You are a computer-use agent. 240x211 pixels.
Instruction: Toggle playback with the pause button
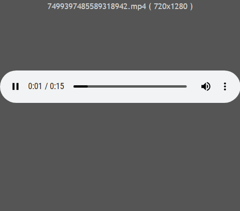15,87
